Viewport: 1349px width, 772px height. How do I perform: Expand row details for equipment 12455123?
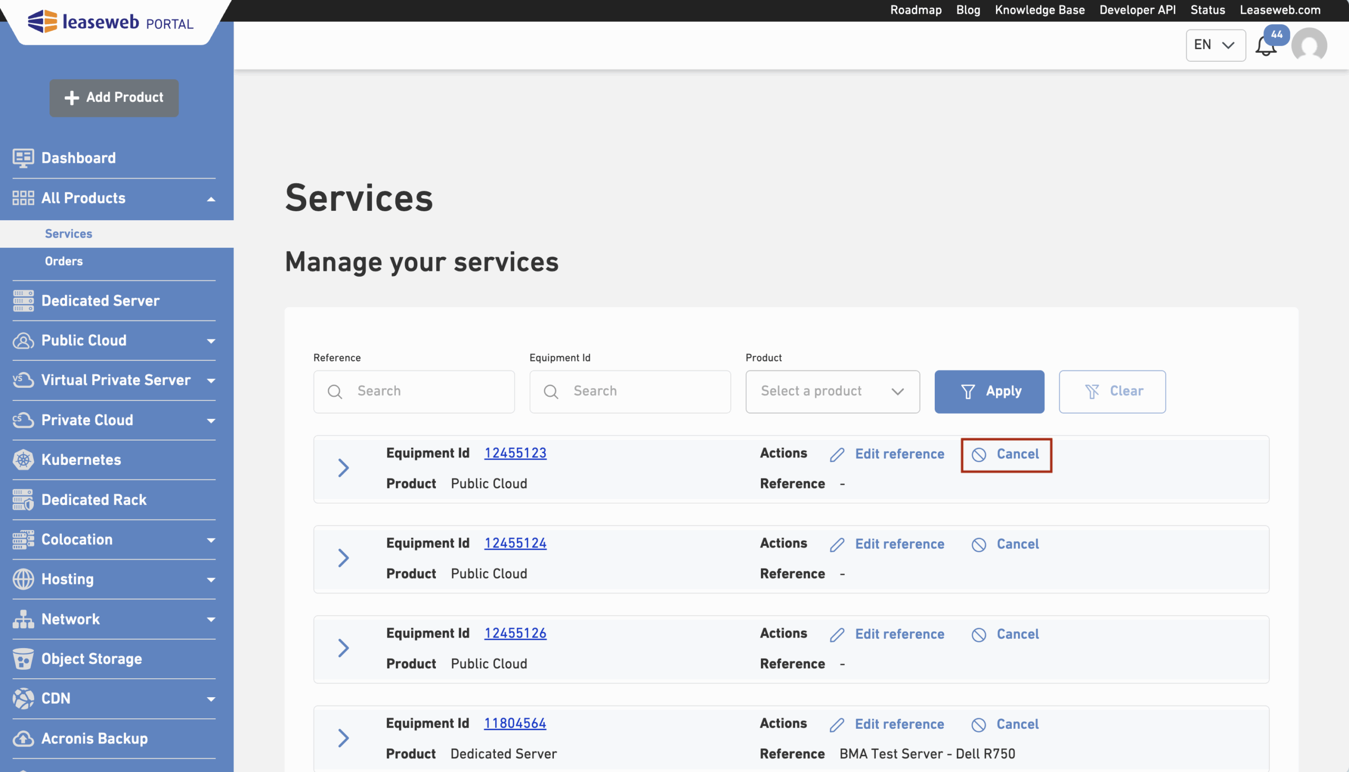pyautogui.click(x=344, y=468)
